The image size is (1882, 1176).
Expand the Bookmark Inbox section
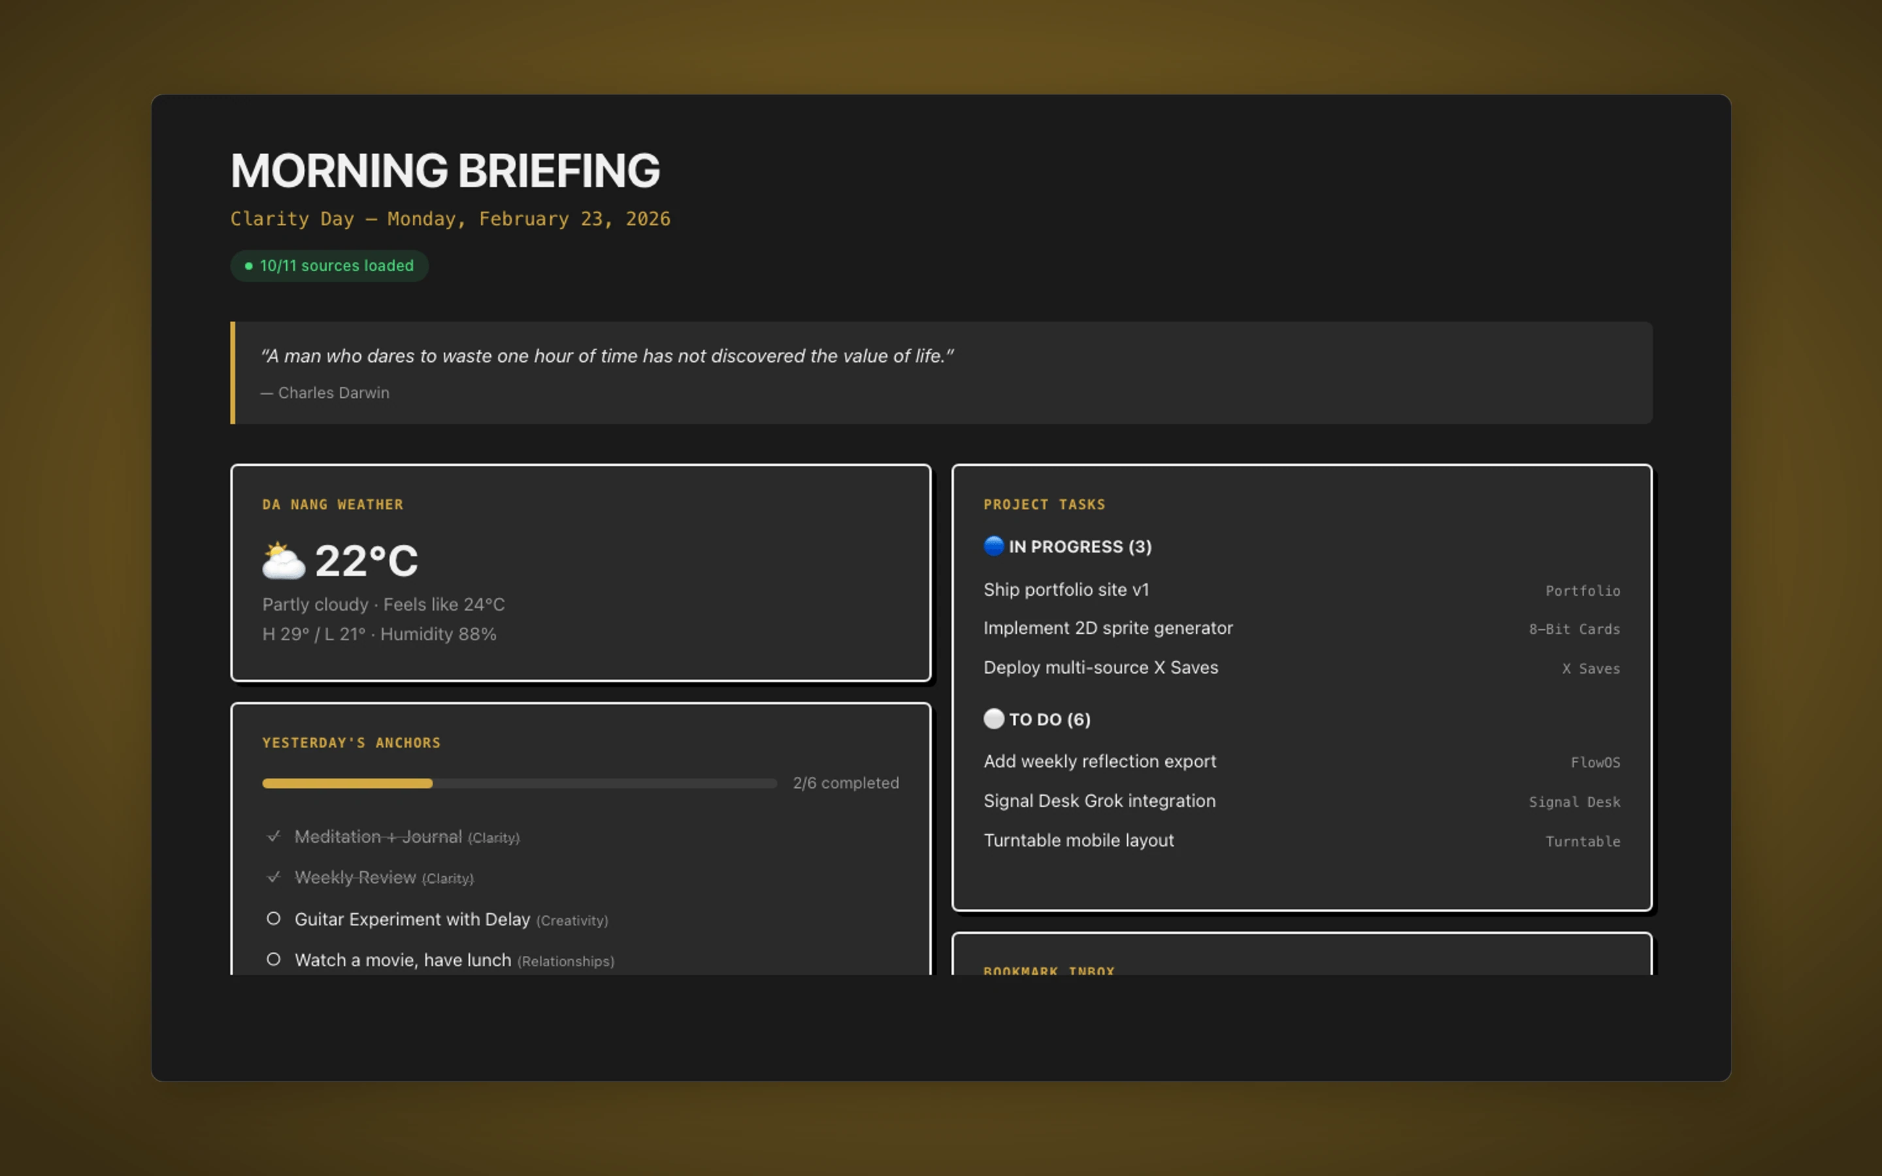coord(1049,970)
